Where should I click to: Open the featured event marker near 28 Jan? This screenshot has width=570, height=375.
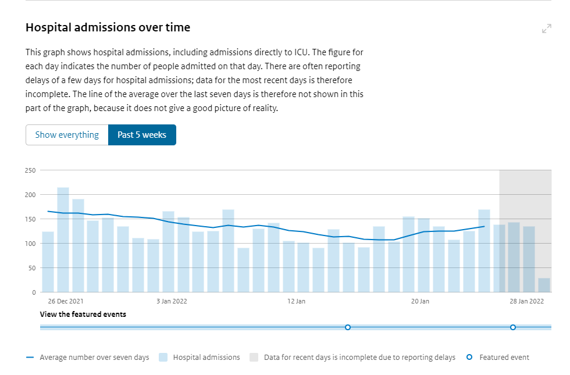pyautogui.click(x=512, y=327)
